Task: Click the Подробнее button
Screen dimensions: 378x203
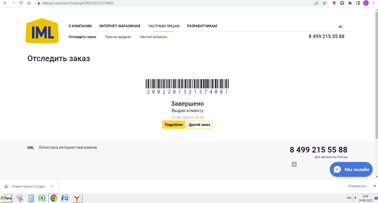Action: (x=174, y=125)
